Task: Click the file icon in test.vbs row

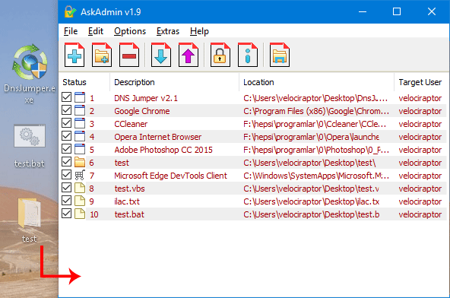Action: click(x=80, y=188)
